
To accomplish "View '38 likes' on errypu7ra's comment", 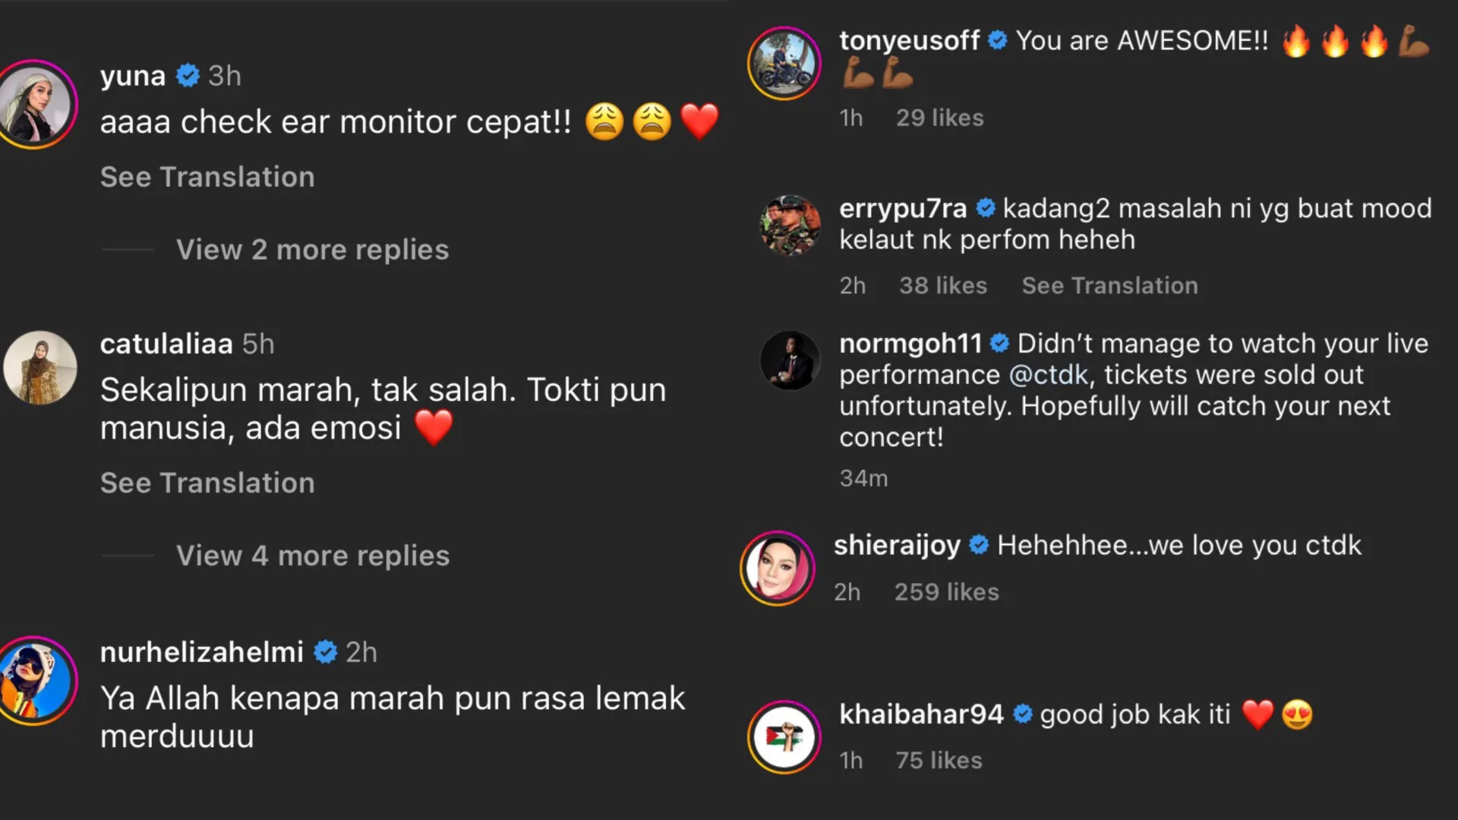I will [942, 285].
